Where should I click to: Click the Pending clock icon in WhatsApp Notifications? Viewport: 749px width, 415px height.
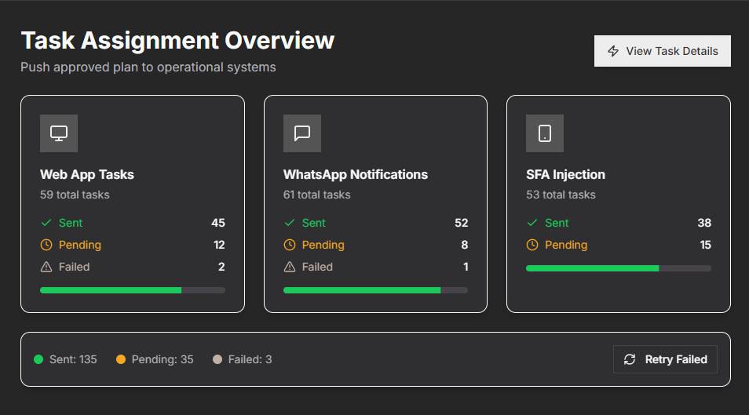pyautogui.click(x=290, y=245)
